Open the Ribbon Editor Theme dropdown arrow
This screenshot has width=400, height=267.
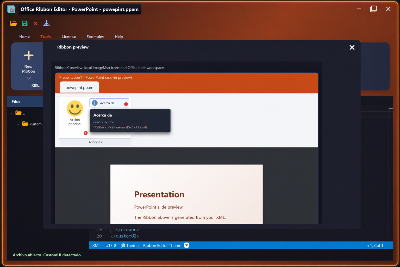click(x=186, y=245)
